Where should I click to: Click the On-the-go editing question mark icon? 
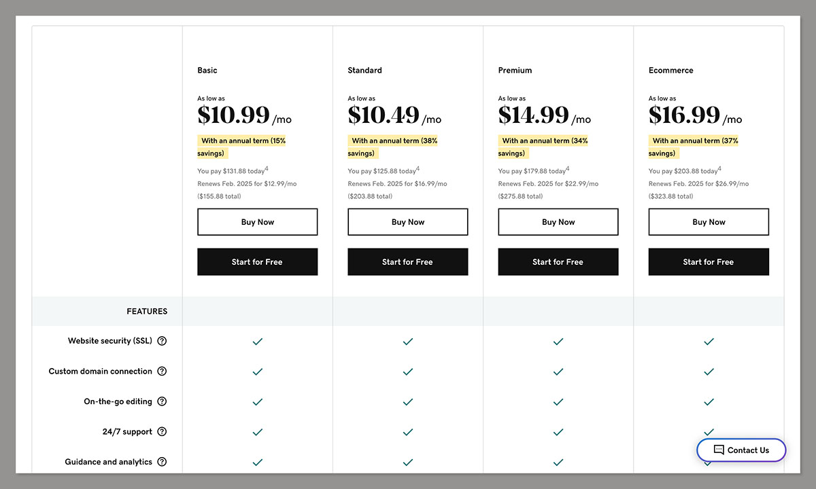tap(162, 401)
